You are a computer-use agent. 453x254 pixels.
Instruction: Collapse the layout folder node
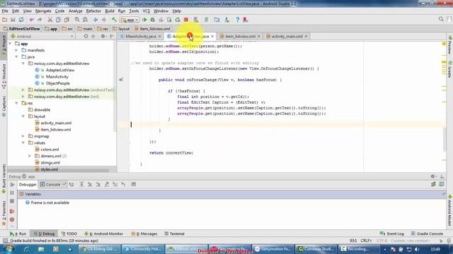23,116
